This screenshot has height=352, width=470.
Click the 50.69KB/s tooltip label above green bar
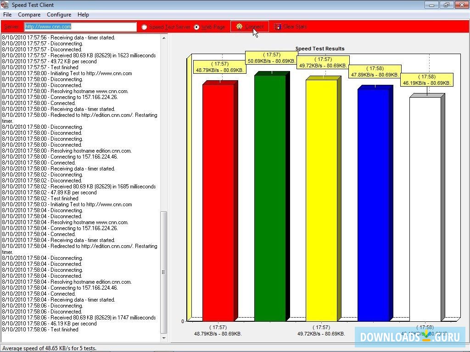click(x=272, y=58)
